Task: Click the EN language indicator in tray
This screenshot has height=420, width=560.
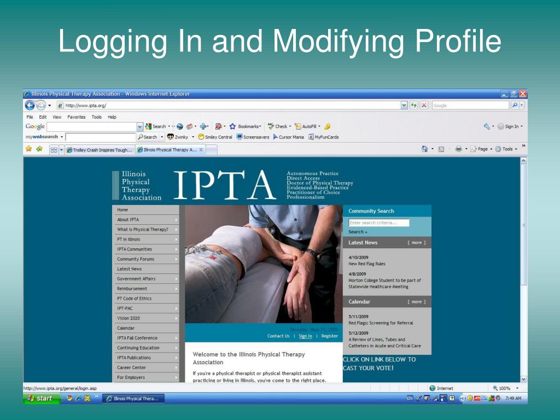Action: coord(410,398)
